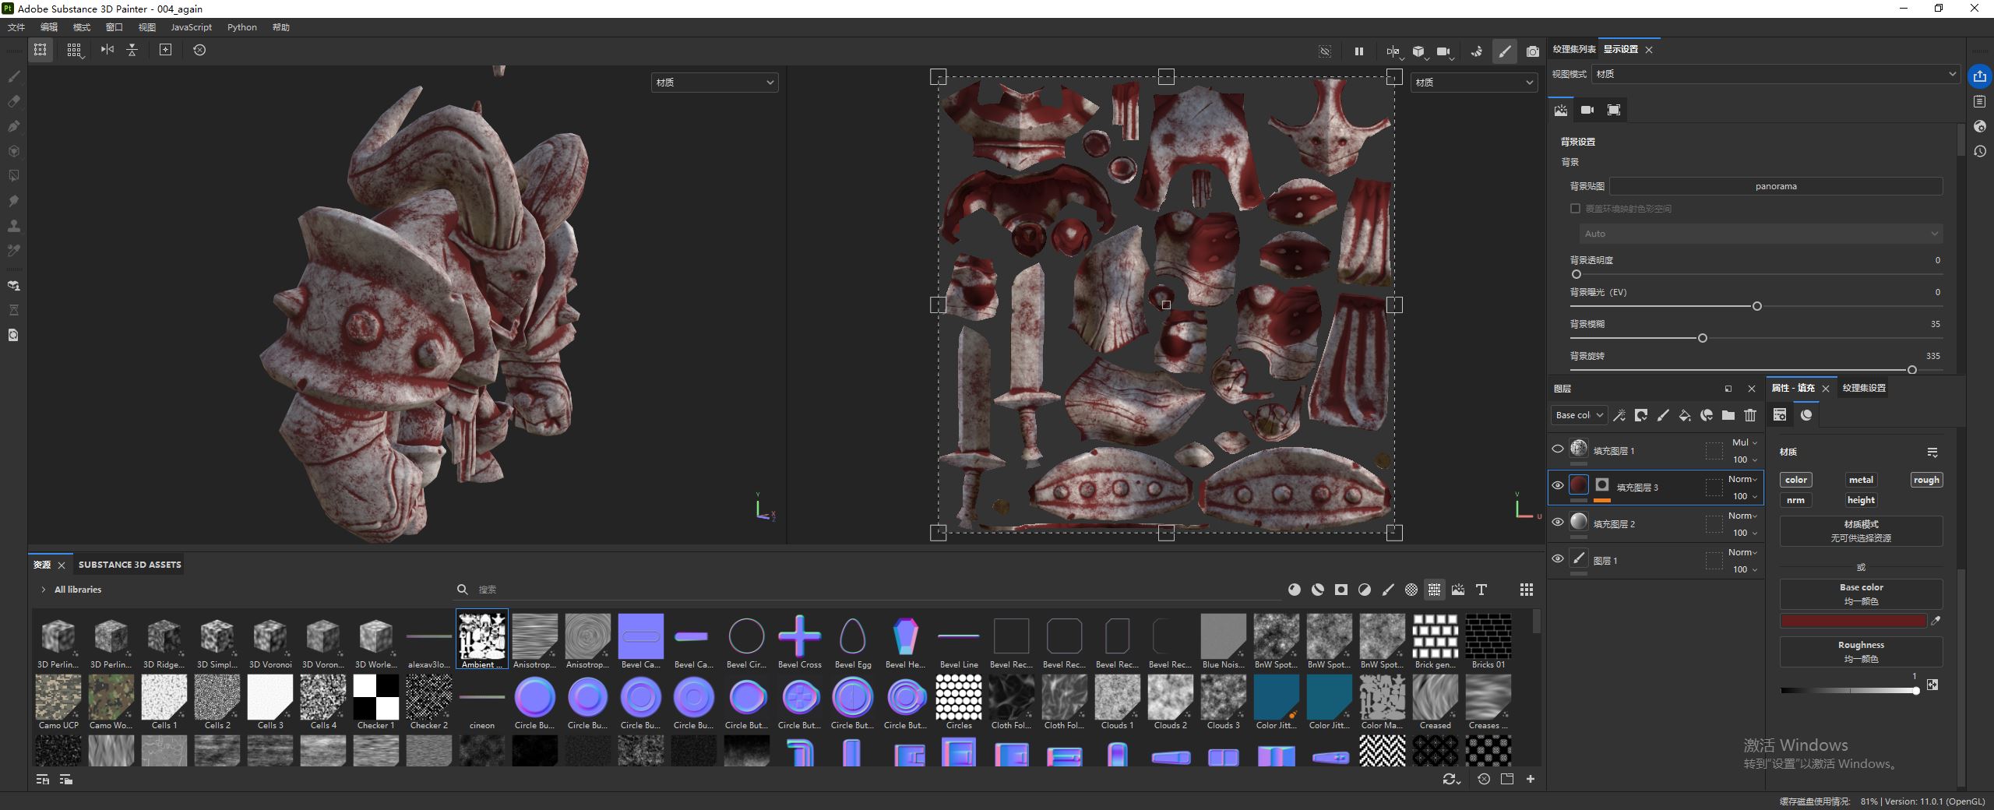
Task: Open the Export textures button at top right
Action: [1980, 76]
